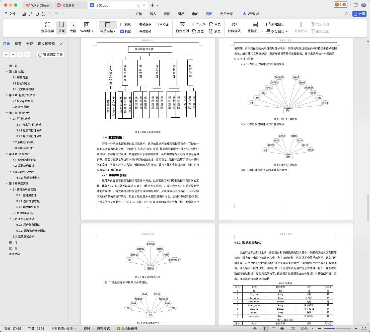Set zoom to 100%

click(x=199, y=24)
